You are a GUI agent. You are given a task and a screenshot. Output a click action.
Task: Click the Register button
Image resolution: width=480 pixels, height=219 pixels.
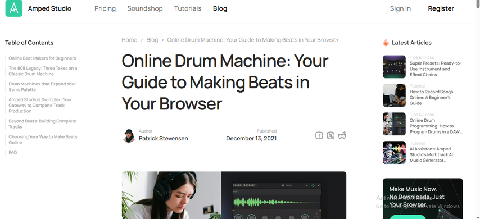tap(441, 8)
